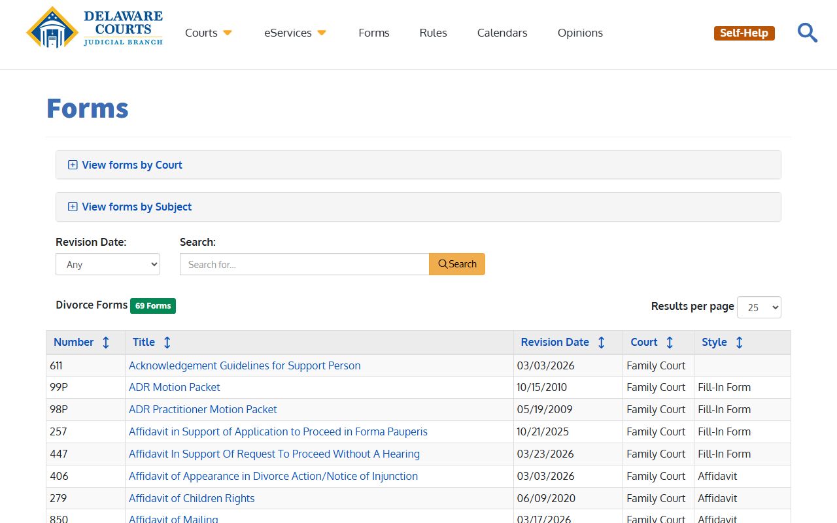Open Affidavit of Children Rights link

[192, 498]
